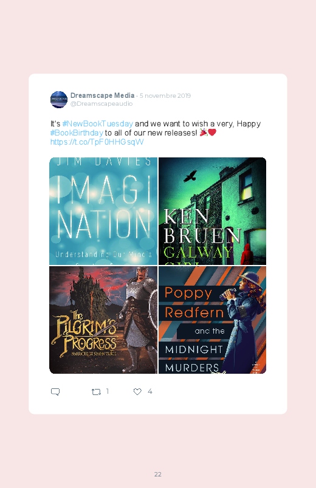316x488 pixels.
Task: Follow the t.co shortened link
Action: (97, 142)
